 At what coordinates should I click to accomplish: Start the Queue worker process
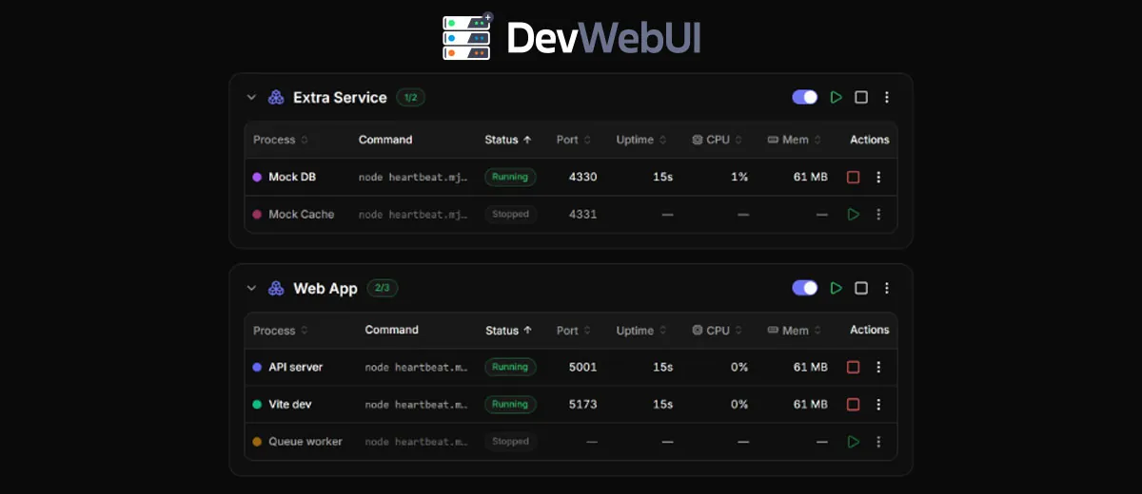pyautogui.click(x=854, y=442)
